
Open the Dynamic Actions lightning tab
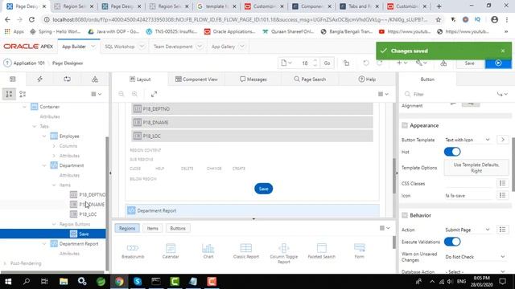(x=39, y=79)
